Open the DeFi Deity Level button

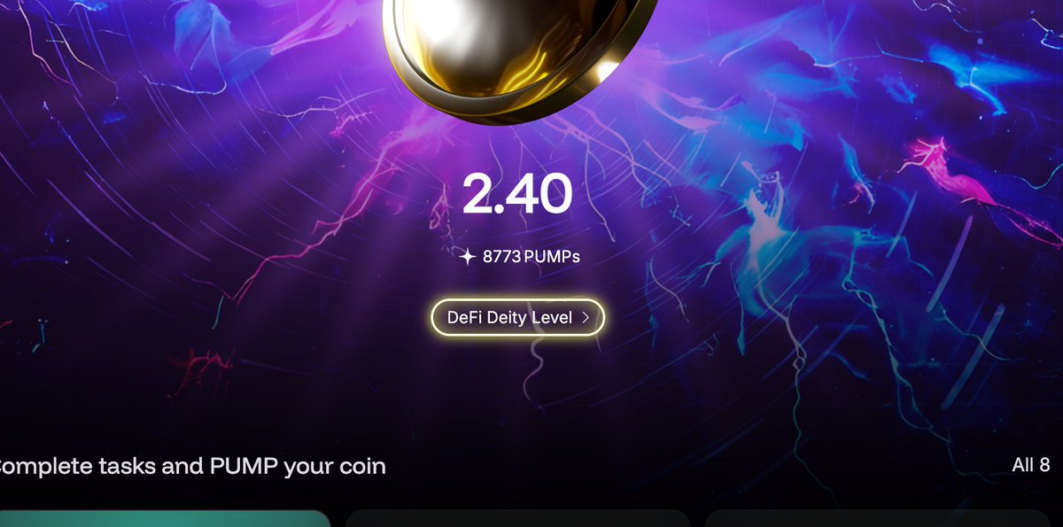click(x=517, y=317)
